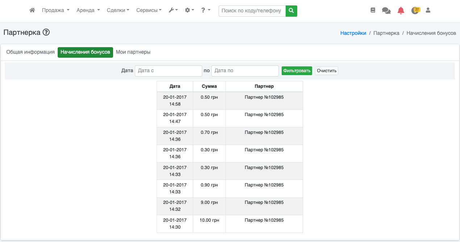The height and width of the screenshot is (242, 460).
Task: Expand the Аренда dropdown menu
Action: click(x=88, y=11)
